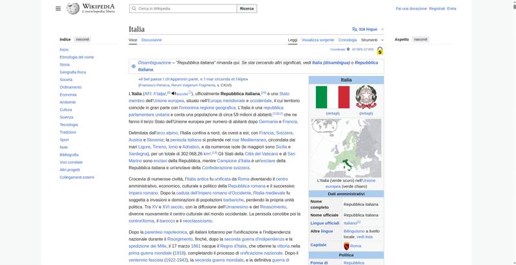Click the disambiguation note icon
Image resolution: width=516 pixels, height=265 pixels.
point(134,66)
